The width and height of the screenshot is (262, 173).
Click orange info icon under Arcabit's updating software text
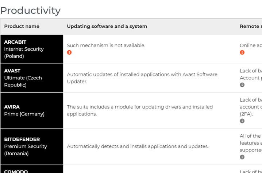[69, 52]
